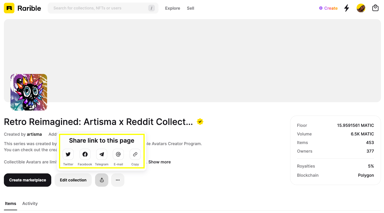Image resolution: width=384 pixels, height=213 pixels.
Task: Share the page via E-mail icon
Action: tap(118, 154)
